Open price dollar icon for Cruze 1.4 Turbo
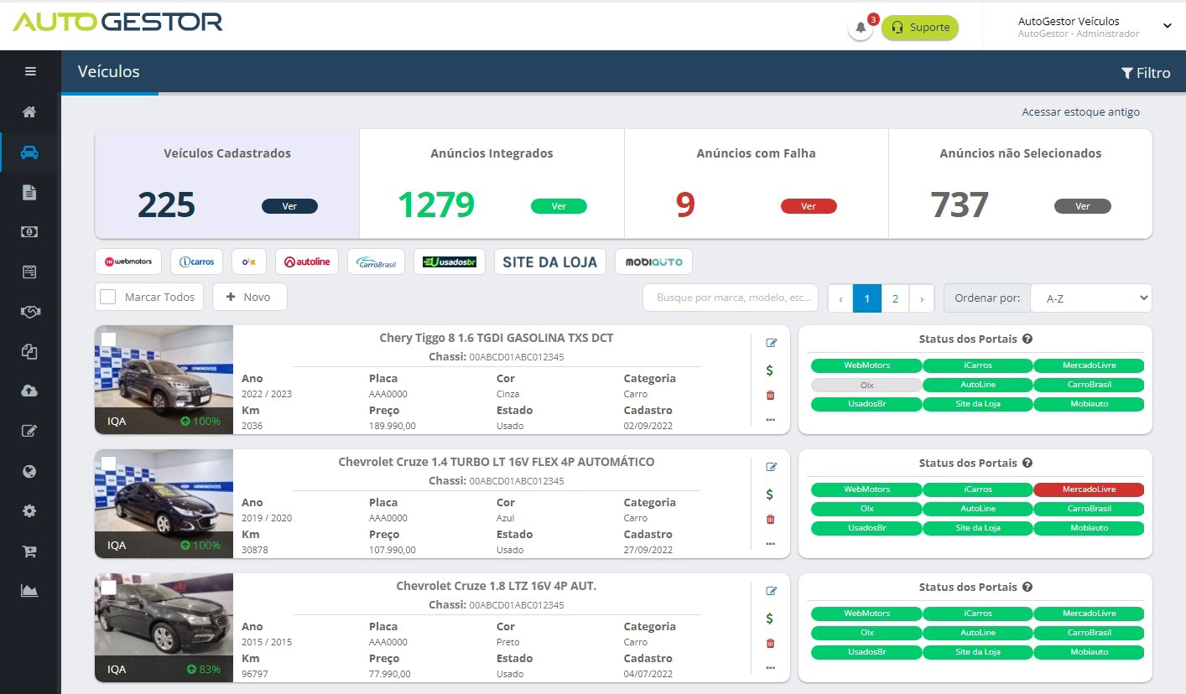The image size is (1186, 694). point(770,494)
